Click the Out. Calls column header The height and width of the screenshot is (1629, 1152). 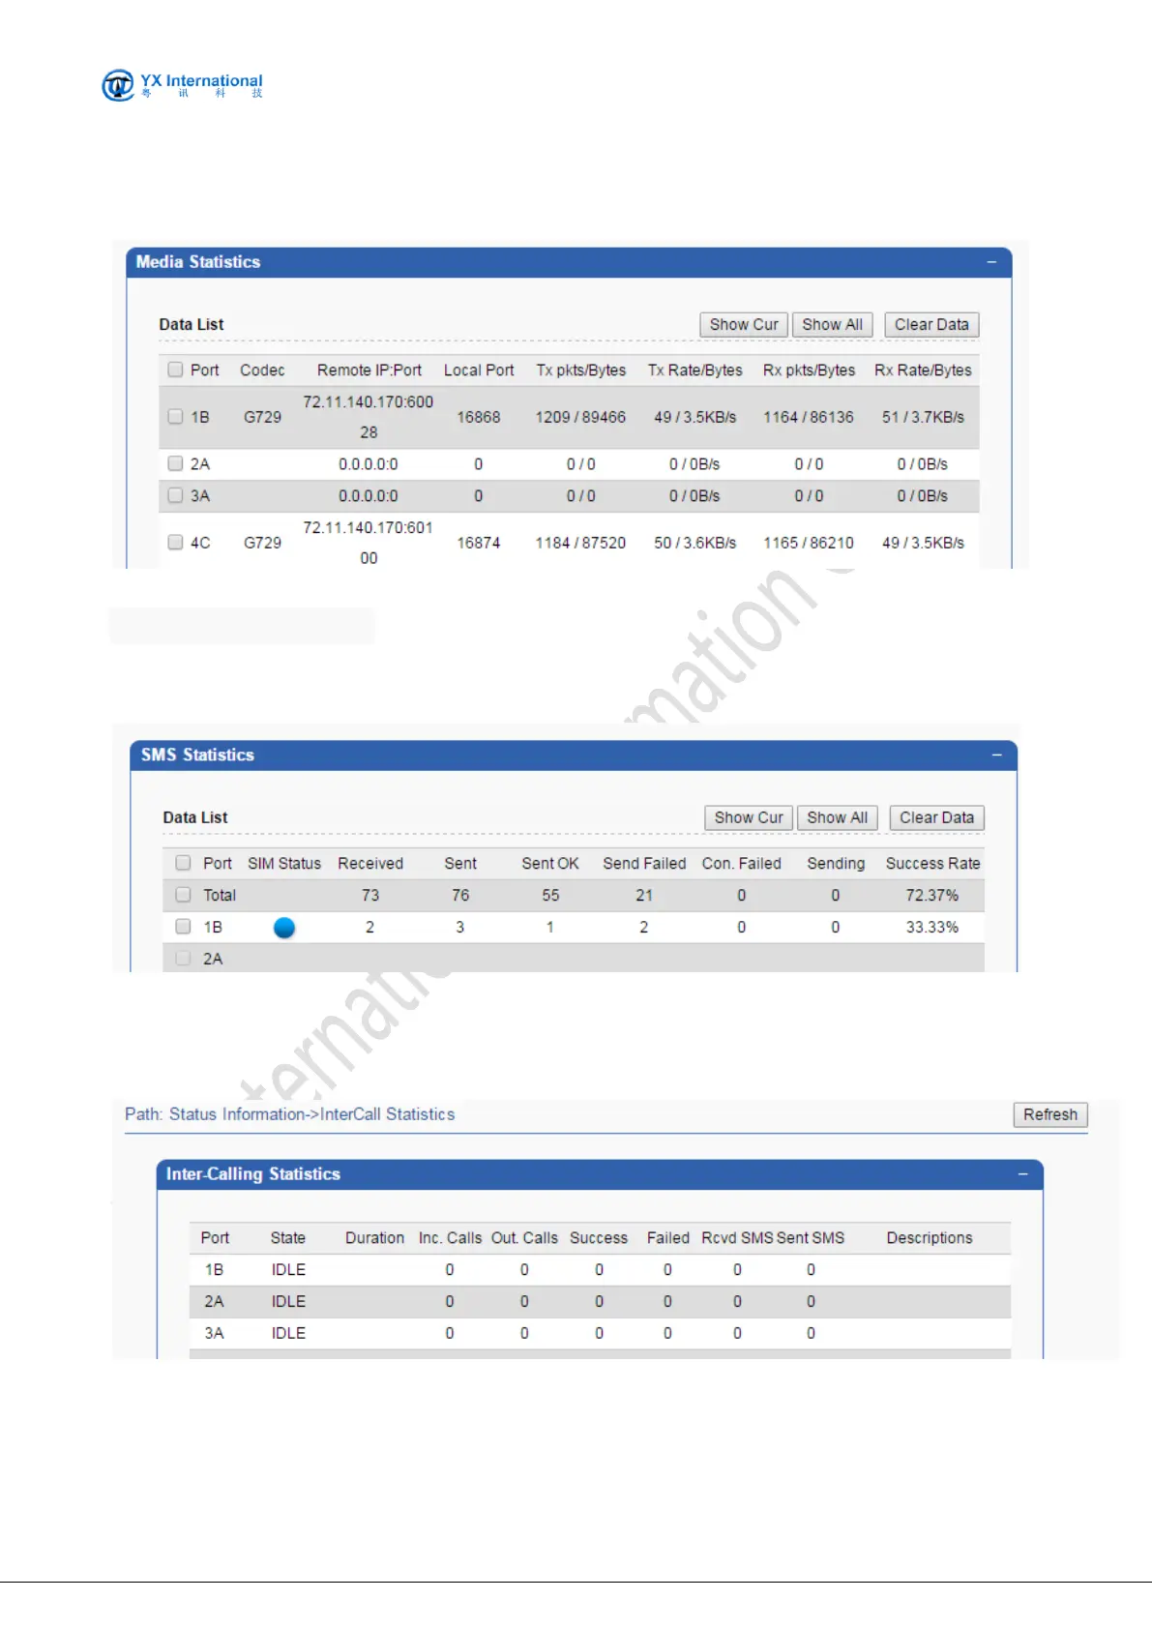click(x=524, y=1238)
